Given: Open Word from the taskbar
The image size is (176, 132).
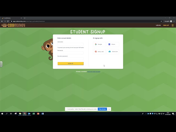Looking at the screenshot, I should pos(43,114).
